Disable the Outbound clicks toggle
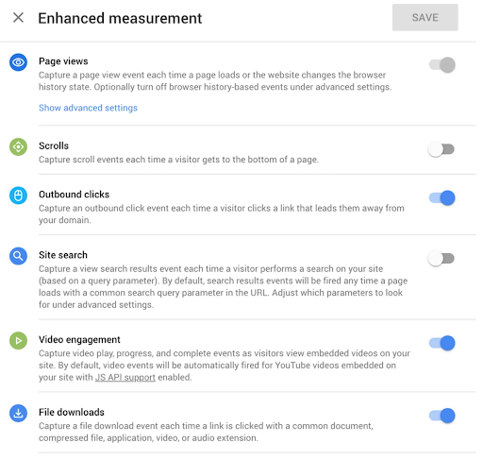Screen dimensions: 483x460 pos(441,198)
